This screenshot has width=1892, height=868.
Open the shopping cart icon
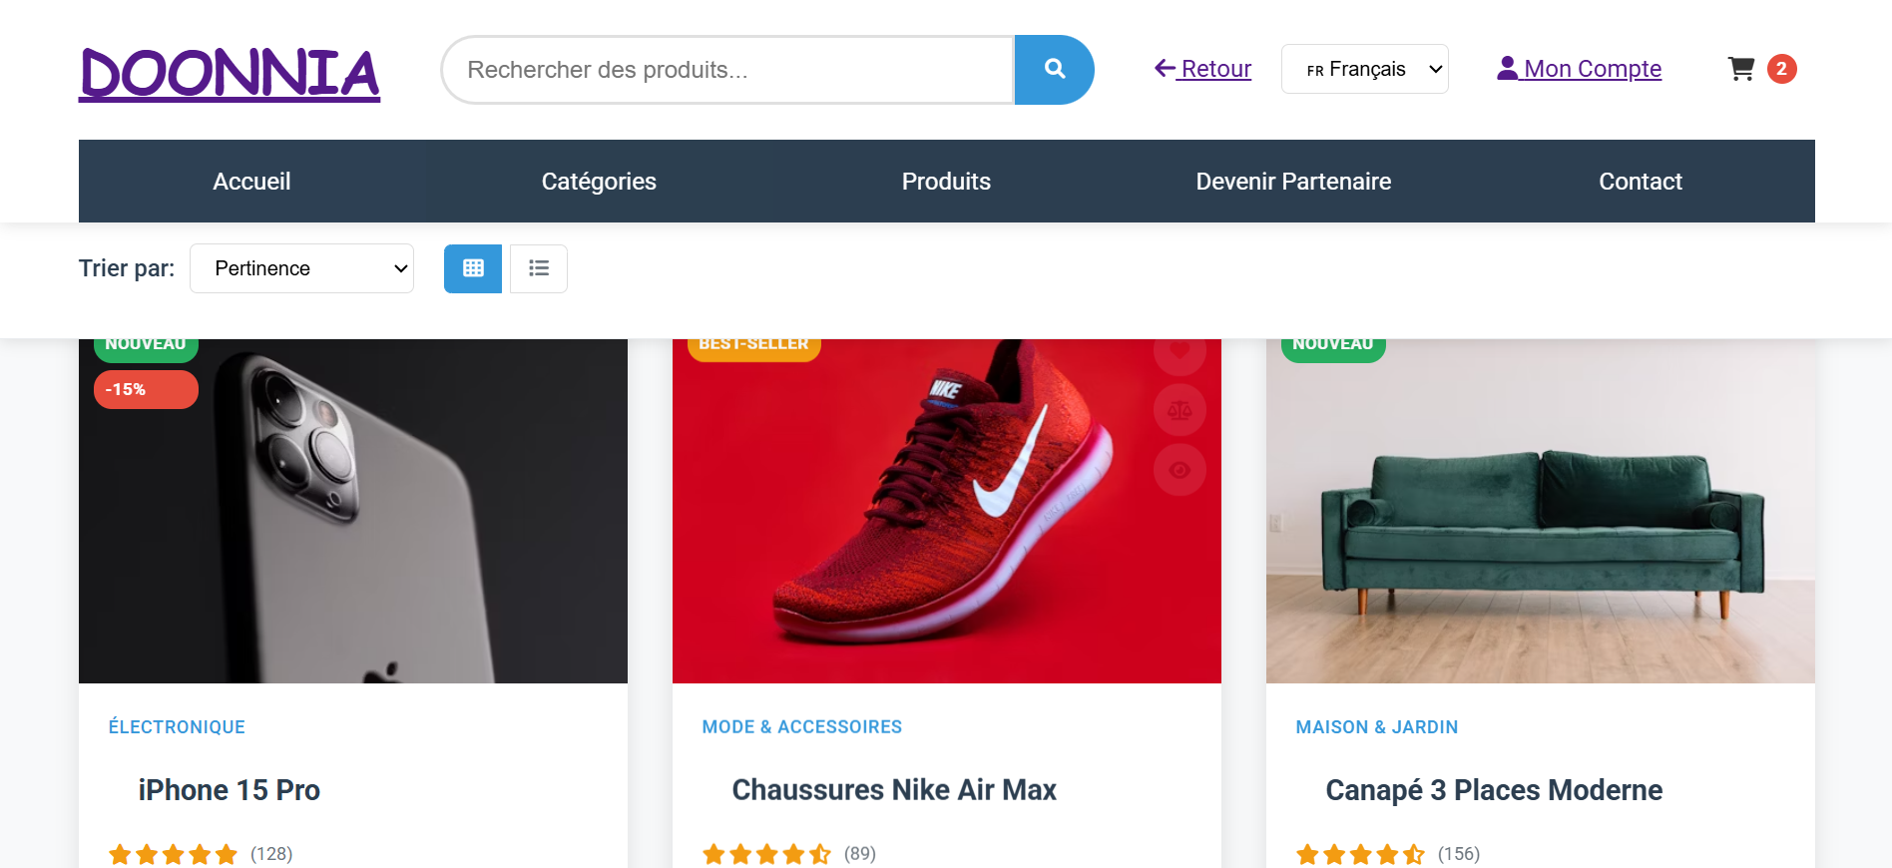1740,69
